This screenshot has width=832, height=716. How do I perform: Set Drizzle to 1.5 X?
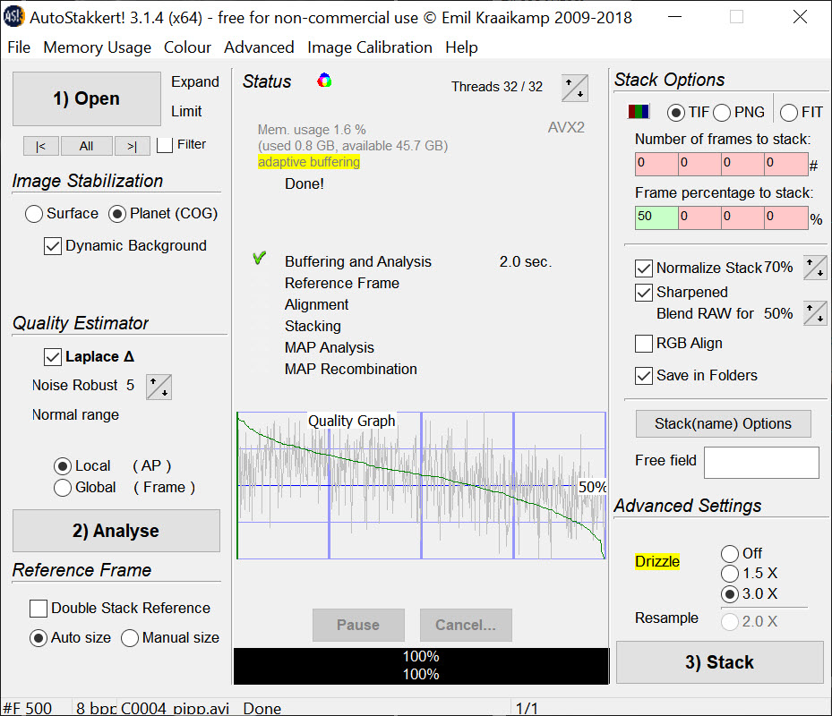pos(730,574)
